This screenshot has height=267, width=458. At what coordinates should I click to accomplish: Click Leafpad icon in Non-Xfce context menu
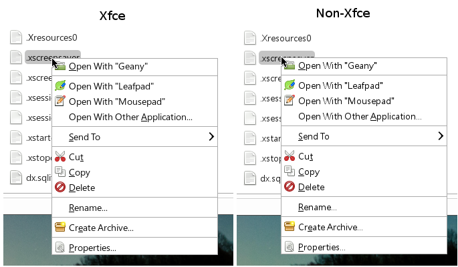290,85
